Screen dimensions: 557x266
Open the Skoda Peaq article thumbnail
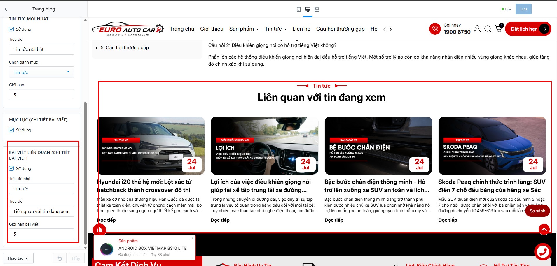tap(492, 146)
